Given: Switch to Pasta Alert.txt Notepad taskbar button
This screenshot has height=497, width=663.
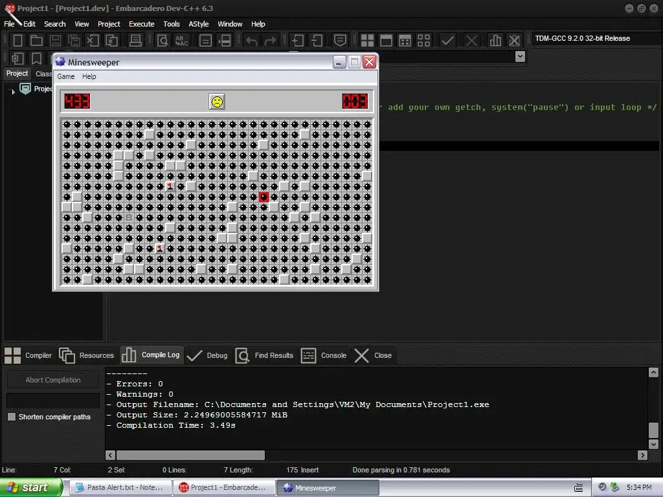Looking at the screenshot, I should pyautogui.click(x=120, y=487).
